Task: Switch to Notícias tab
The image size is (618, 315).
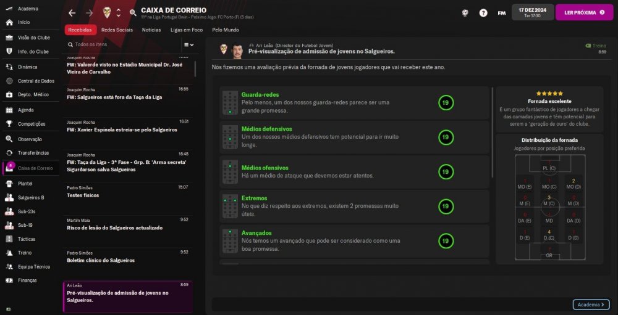Action: (x=151, y=30)
